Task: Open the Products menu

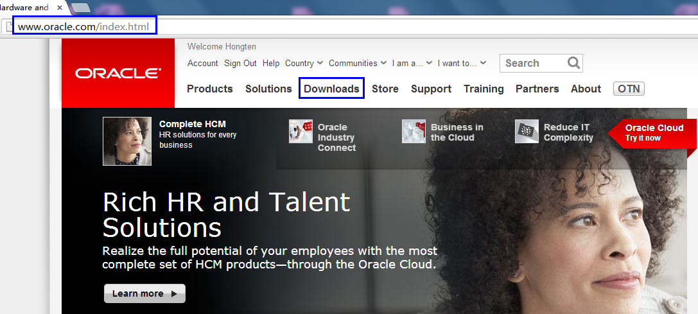Action: (x=210, y=89)
